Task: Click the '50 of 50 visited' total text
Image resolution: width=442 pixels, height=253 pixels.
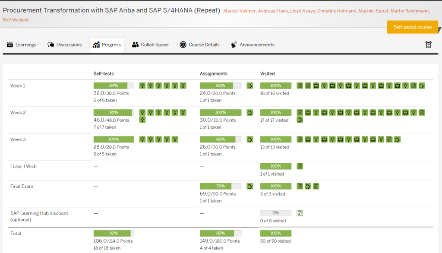Action: tap(275, 241)
